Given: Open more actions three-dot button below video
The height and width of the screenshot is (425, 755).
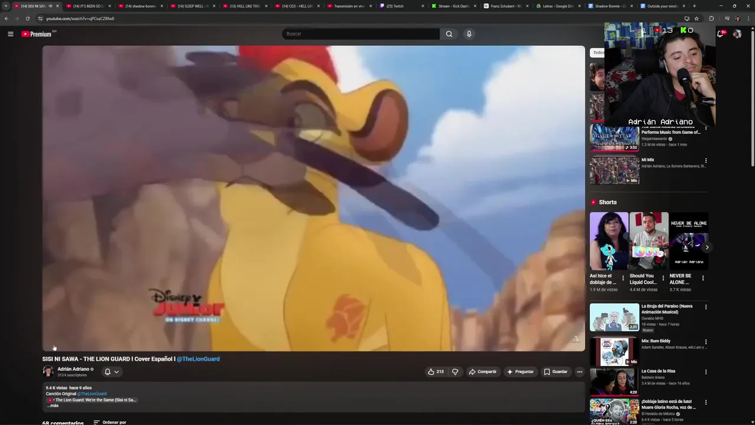Looking at the screenshot, I should pyautogui.click(x=579, y=372).
